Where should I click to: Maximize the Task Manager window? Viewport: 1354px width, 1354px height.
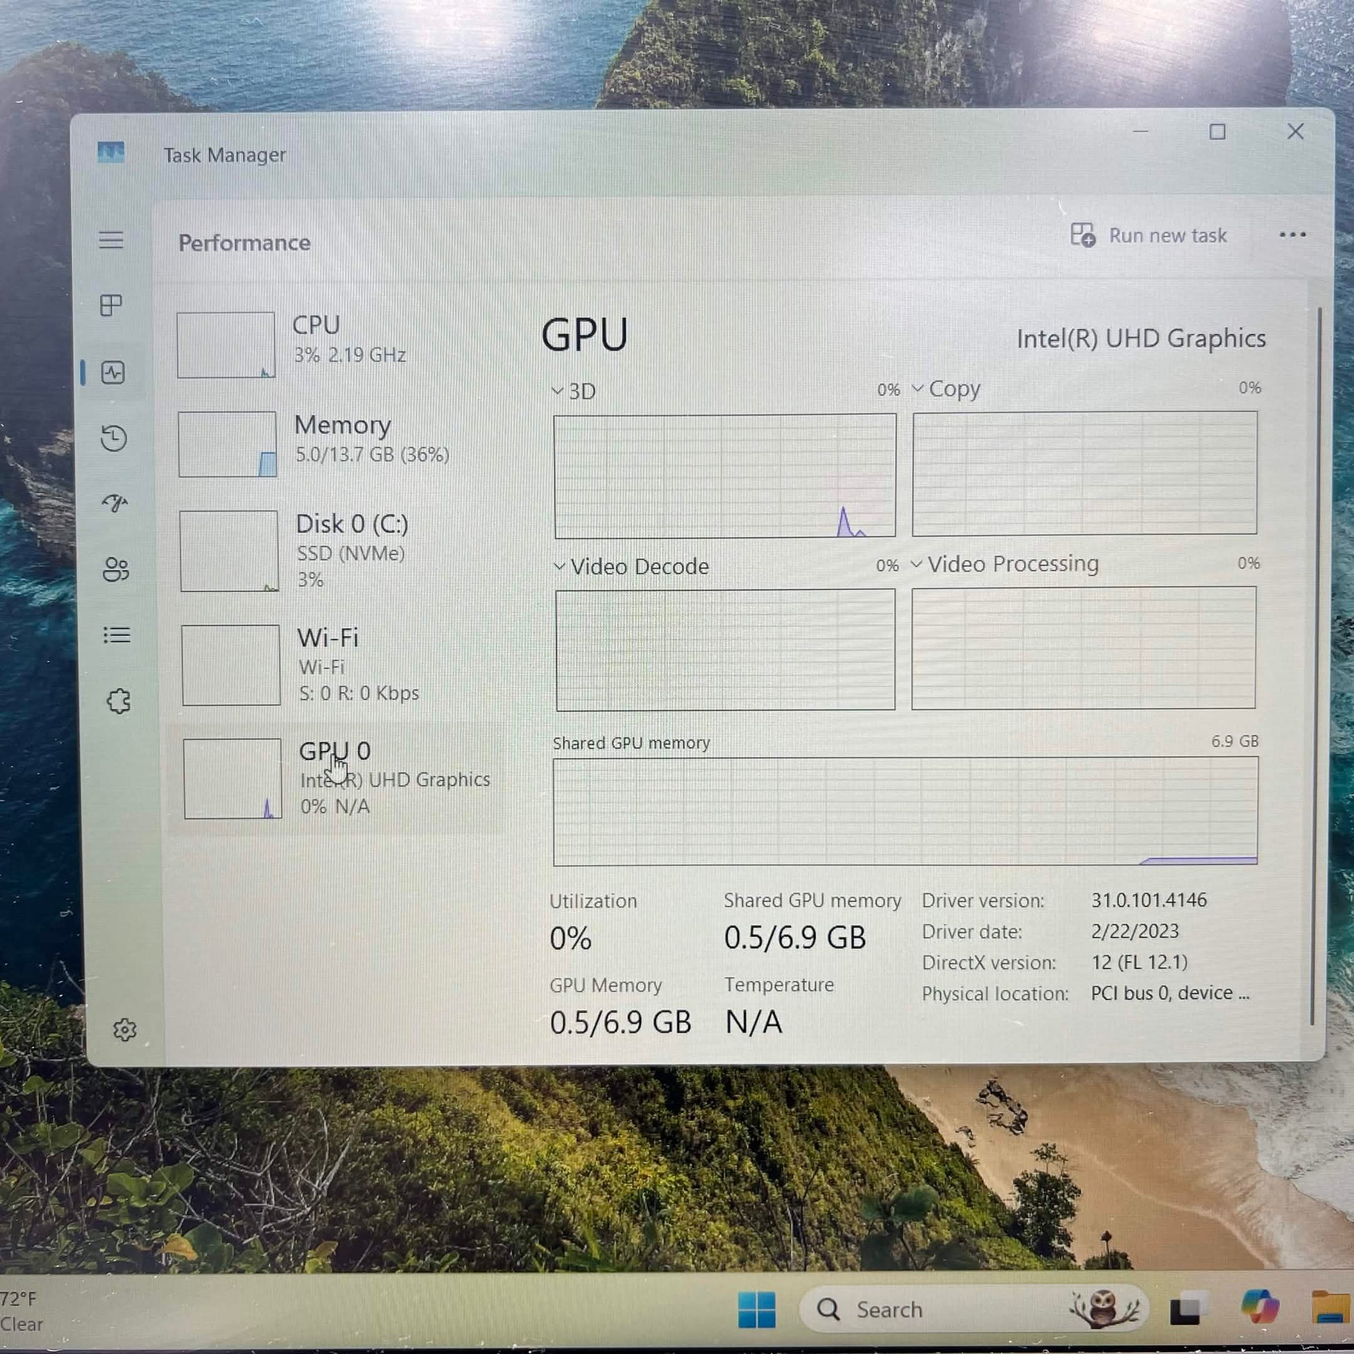tap(1218, 132)
